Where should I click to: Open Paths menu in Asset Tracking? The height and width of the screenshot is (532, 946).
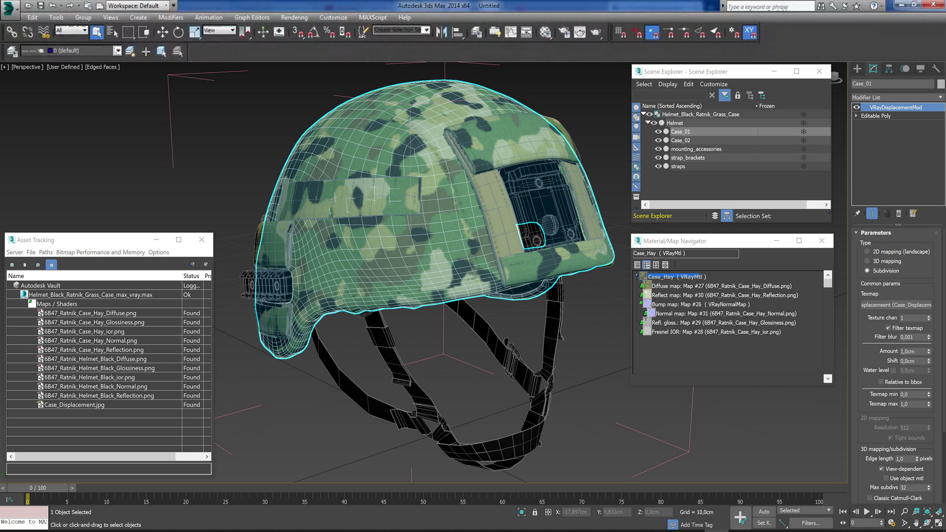46,252
